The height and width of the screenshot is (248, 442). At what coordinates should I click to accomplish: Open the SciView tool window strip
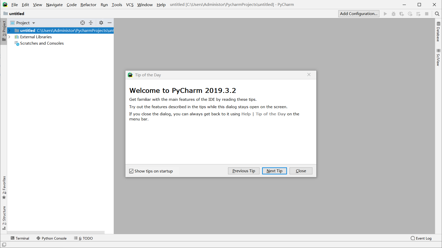point(438,57)
